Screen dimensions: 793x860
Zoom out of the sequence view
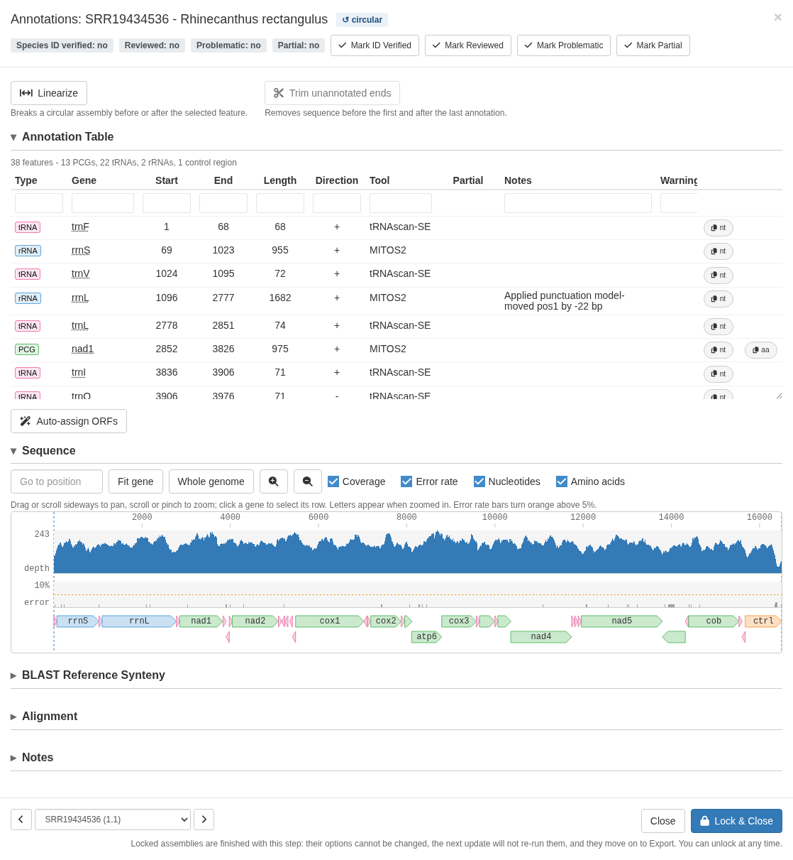(x=308, y=481)
